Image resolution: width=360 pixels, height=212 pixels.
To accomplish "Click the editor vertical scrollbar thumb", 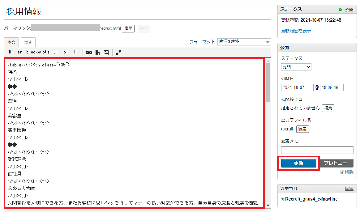I will click(x=268, y=83).
